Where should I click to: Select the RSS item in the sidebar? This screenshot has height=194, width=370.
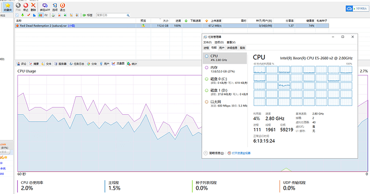point(3,15)
